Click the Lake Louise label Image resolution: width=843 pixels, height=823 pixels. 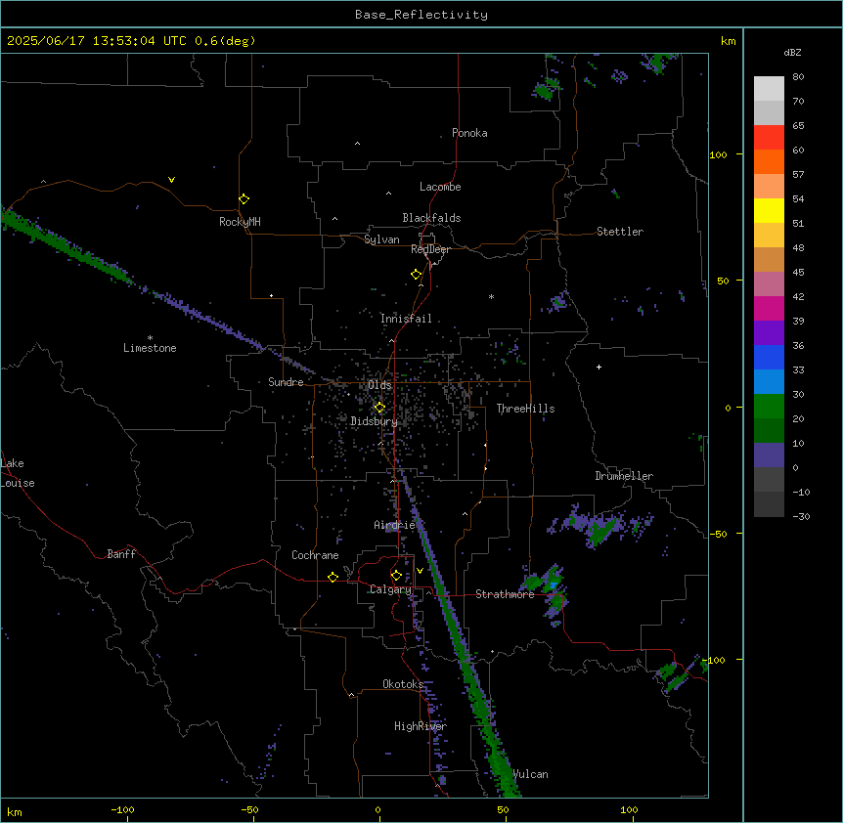point(18,473)
